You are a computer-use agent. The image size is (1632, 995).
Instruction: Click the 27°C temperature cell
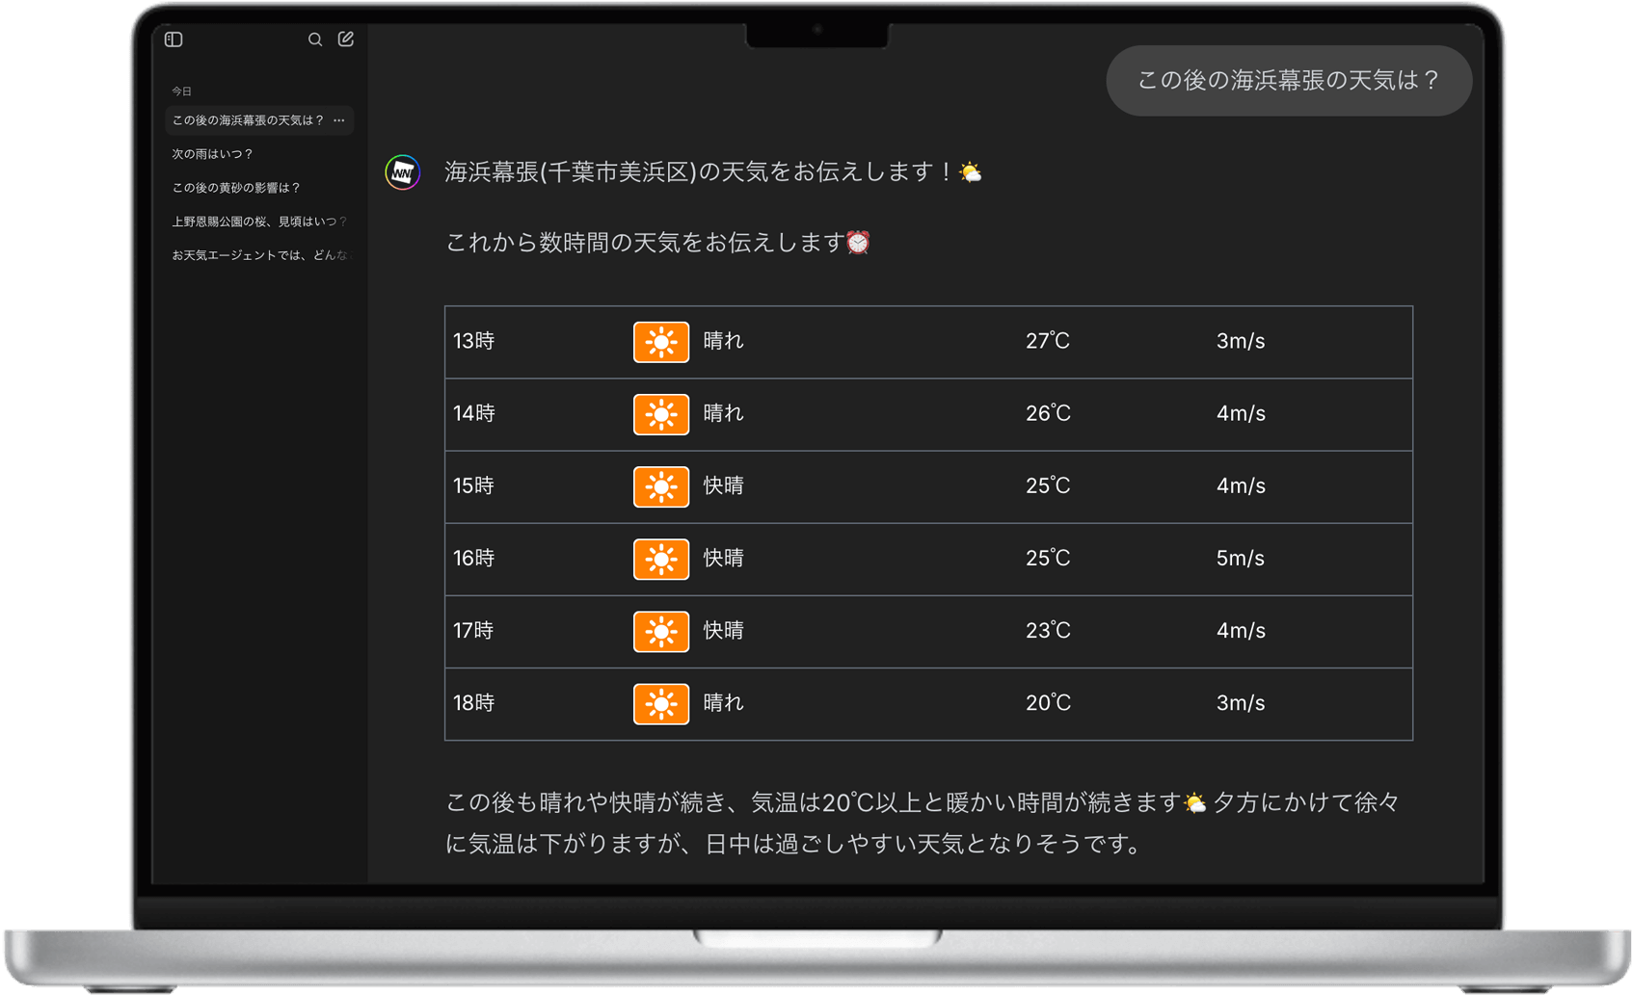click(1047, 341)
